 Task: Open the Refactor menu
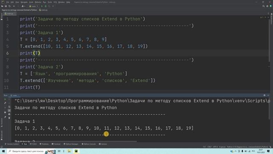coord(38,2)
